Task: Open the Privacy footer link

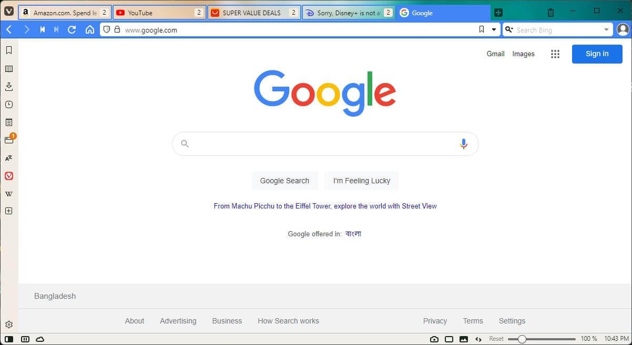Action: point(435,321)
